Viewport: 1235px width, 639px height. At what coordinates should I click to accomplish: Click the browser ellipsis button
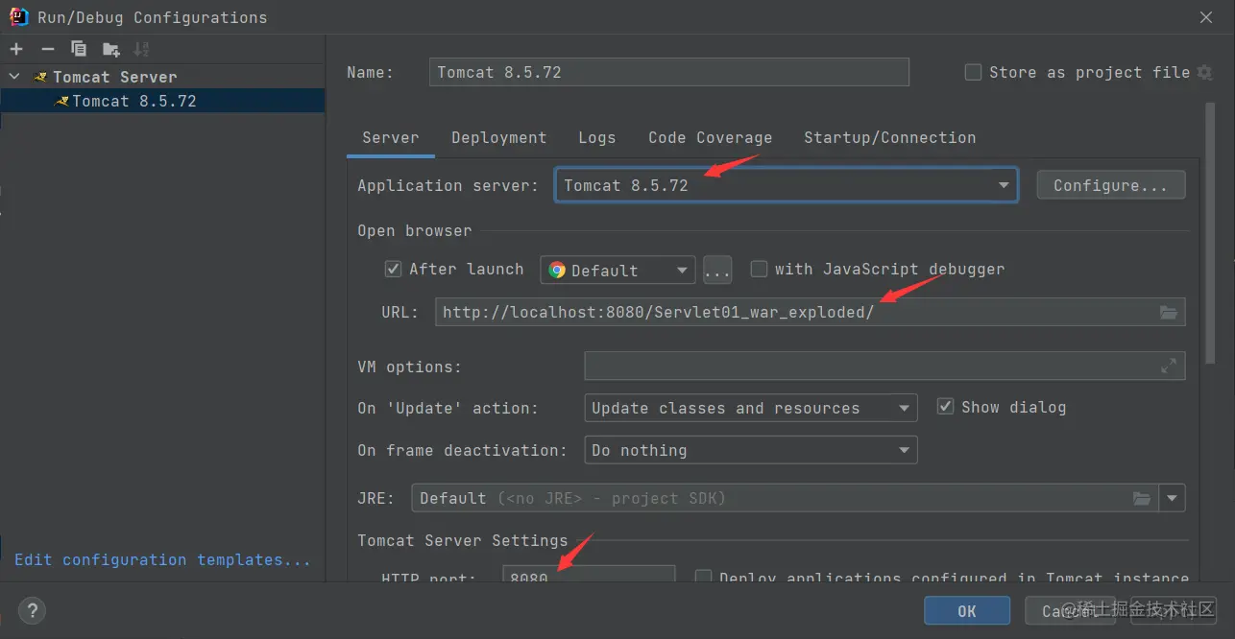(717, 270)
